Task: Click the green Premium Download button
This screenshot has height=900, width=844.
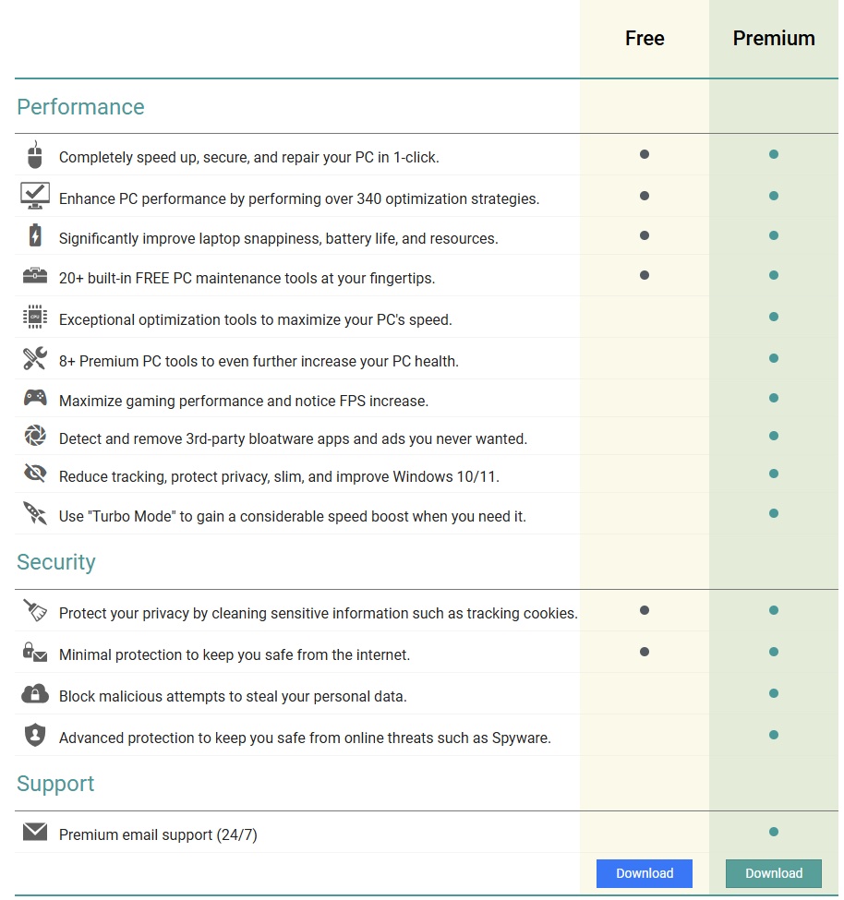Action: pyautogui.click(x=774, y=873)
